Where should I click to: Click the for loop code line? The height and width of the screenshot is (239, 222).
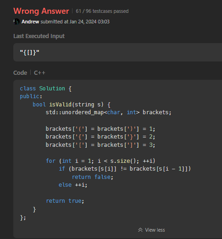[x=100, y=161]
